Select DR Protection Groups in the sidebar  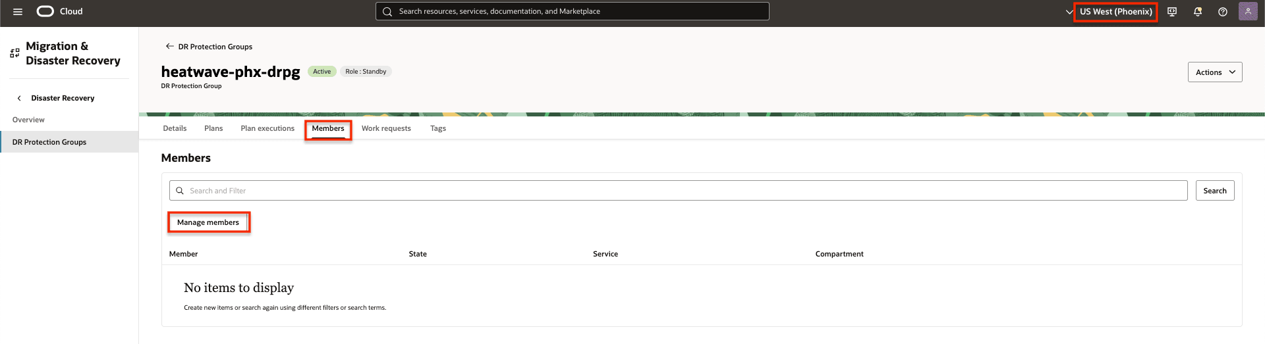tap(69, 142)
